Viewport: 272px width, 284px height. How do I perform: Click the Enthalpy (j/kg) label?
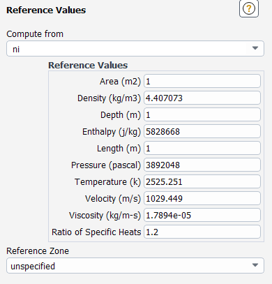pyautogui.click(x=112, y=132)
